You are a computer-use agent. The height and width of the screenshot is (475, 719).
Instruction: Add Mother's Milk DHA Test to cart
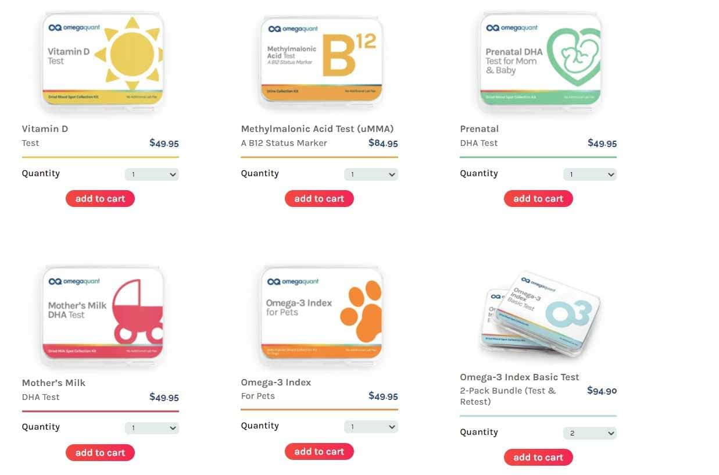[x=100, y=453]
